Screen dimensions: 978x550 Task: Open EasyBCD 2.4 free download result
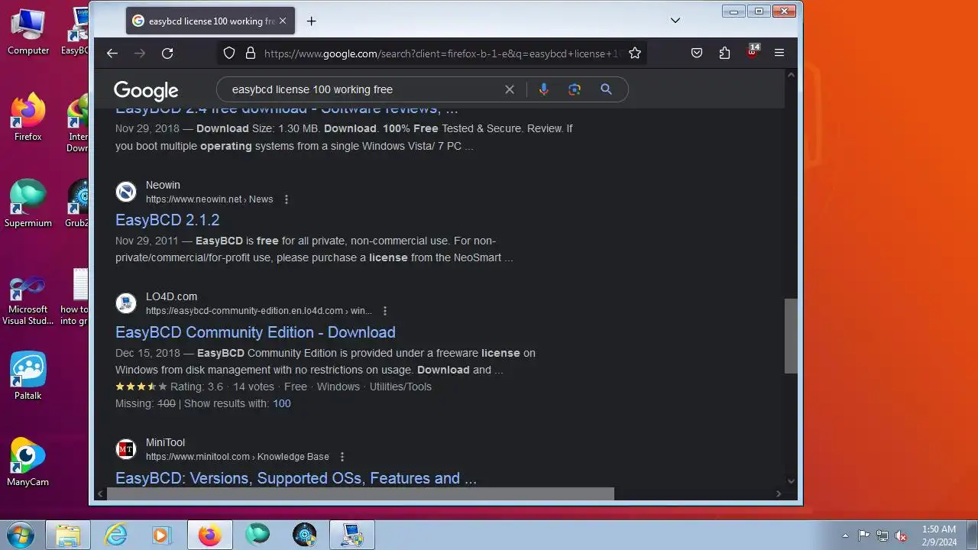coord(287,112)
